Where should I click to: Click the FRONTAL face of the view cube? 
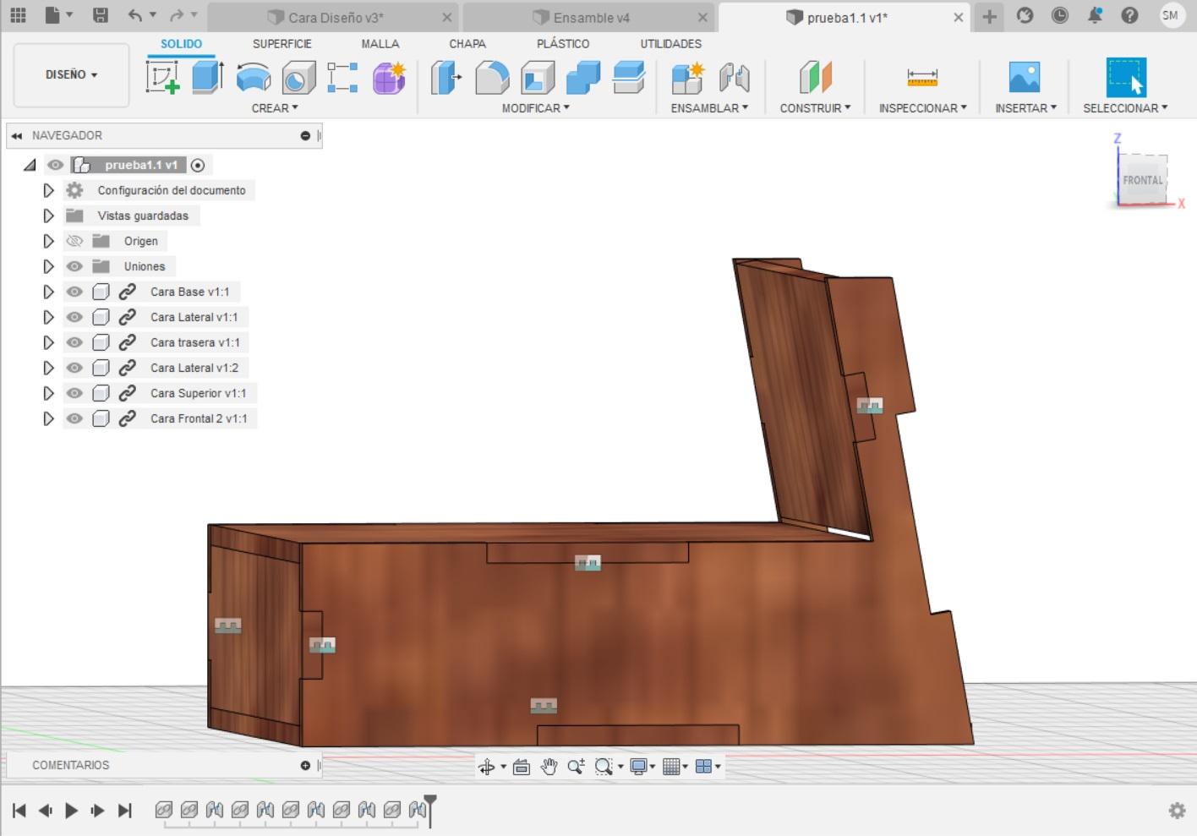(1143, 180)
